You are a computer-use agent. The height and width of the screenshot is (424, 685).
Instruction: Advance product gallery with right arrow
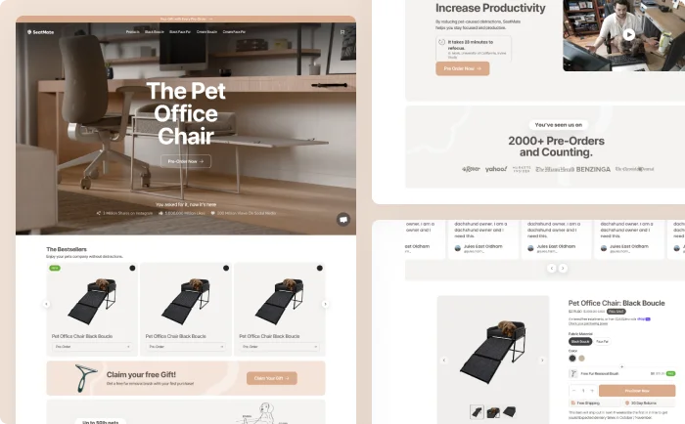coord(542,360)
